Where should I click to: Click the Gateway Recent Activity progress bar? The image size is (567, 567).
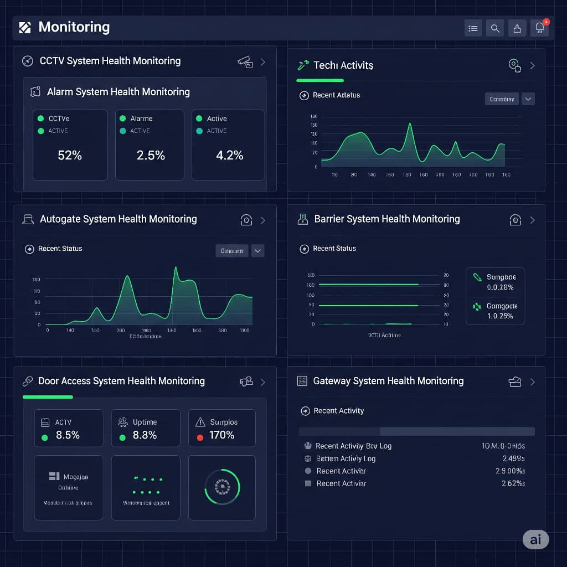(416, 431)
